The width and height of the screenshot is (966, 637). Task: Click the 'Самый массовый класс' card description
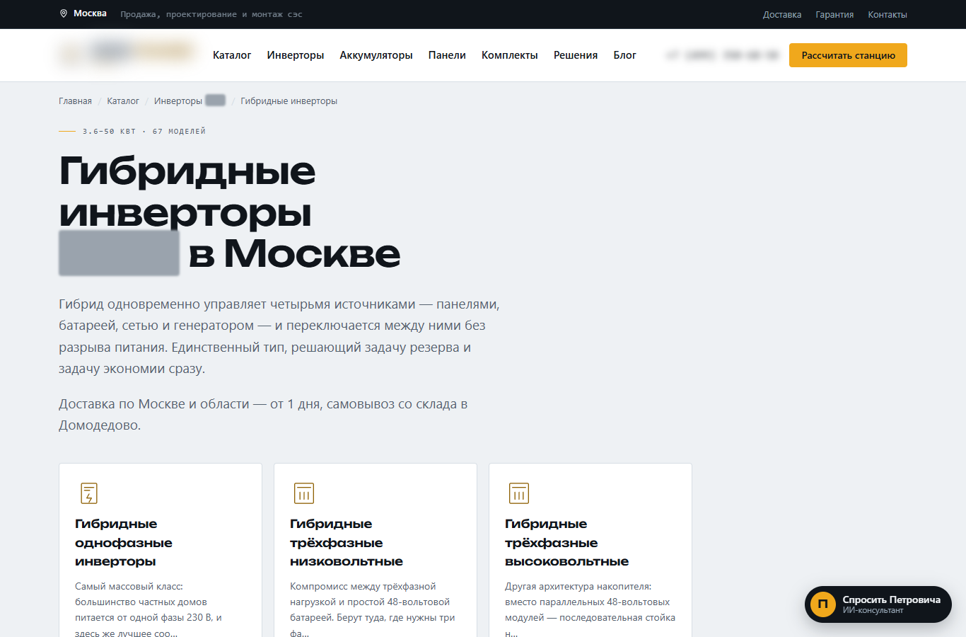149,609
